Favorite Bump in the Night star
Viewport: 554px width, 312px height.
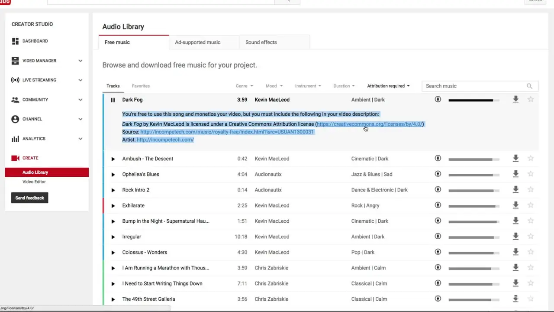(x=531, y=221)
